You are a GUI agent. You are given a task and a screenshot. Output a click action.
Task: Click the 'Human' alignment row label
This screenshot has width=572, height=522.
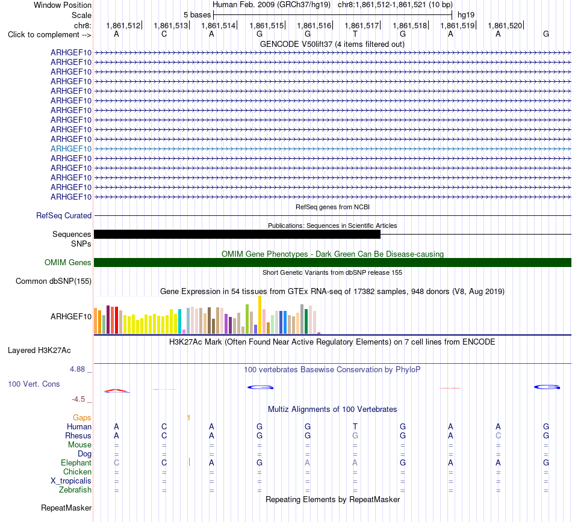pos(79,426)
